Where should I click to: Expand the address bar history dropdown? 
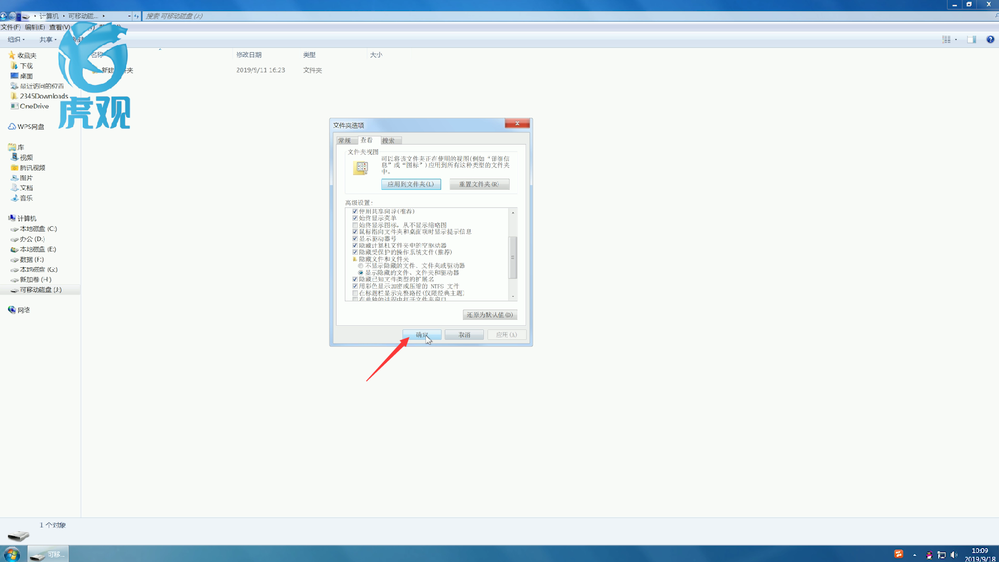click(x=128, y=16)
